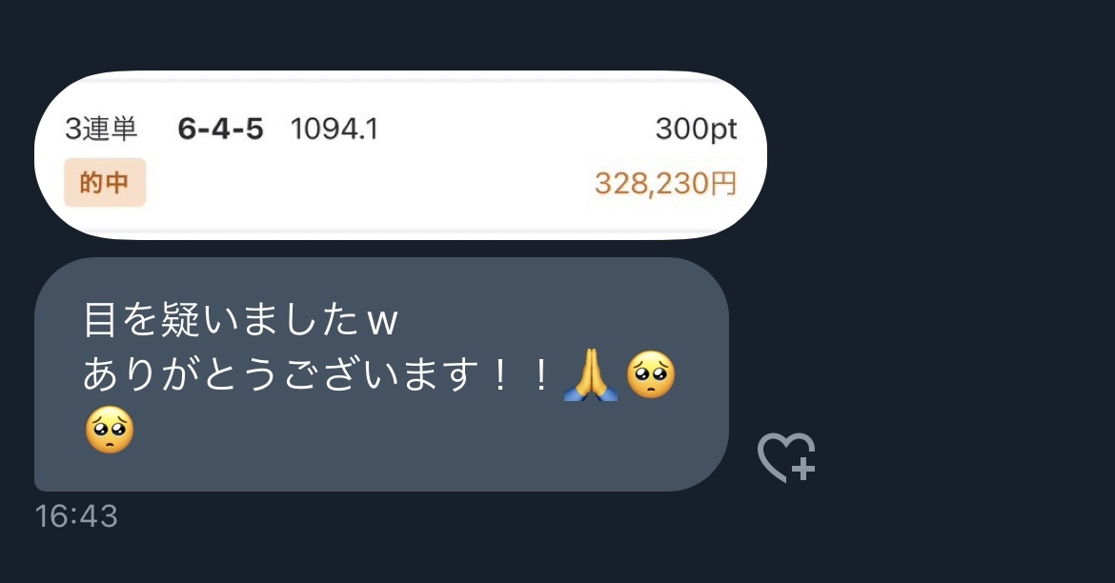This screenshot has height=583, width=1115.
Task: Select the 300pt stake text
Action: coord(696,129)
